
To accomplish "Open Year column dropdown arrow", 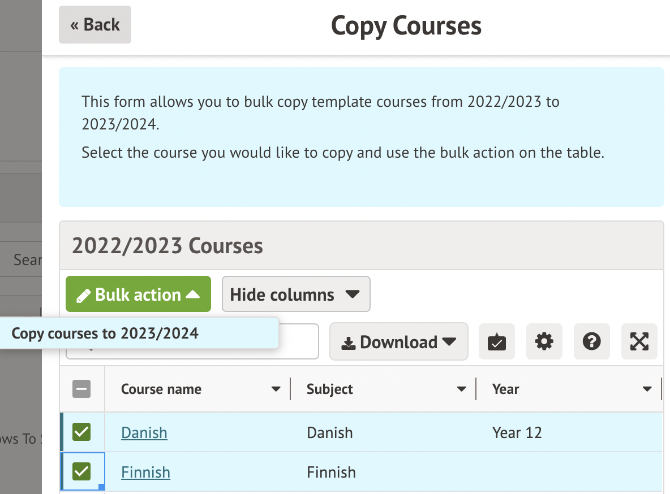I will coord(647,389).
